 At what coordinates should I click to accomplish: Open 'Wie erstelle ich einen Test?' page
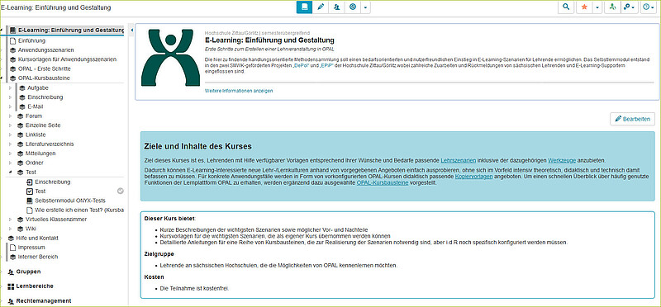pos(79,210)
